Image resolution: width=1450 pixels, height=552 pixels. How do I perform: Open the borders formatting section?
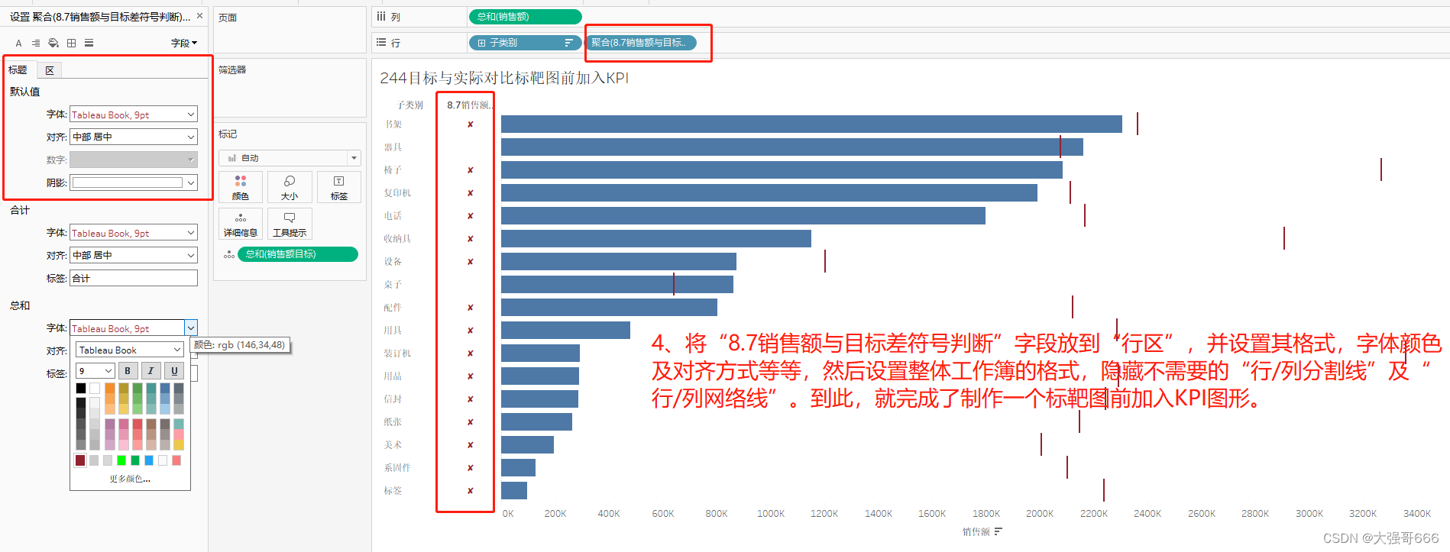click(72, 44)
